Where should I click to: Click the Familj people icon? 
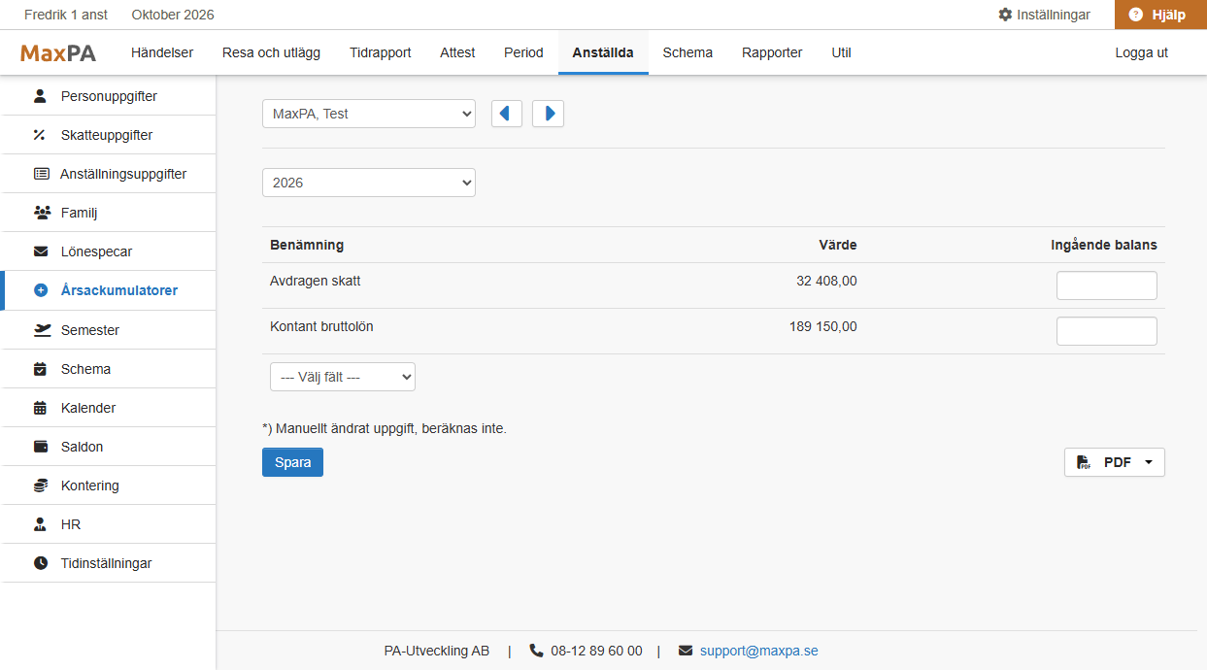pos(41,213)
